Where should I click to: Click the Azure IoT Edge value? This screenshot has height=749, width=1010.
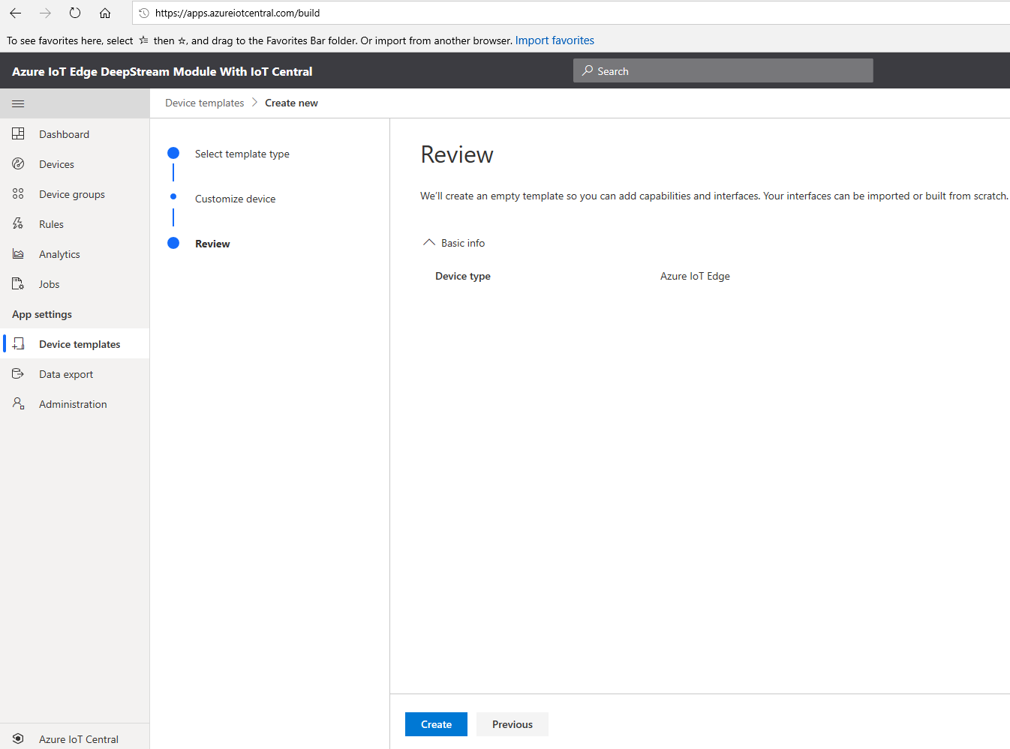tap(695, 276)
